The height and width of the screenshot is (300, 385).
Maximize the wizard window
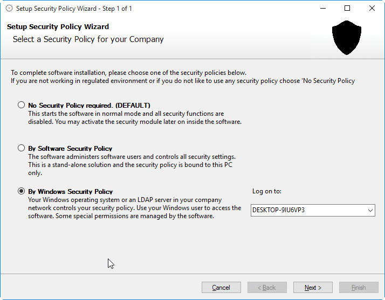pyautogui.click(x=347, y=9)
